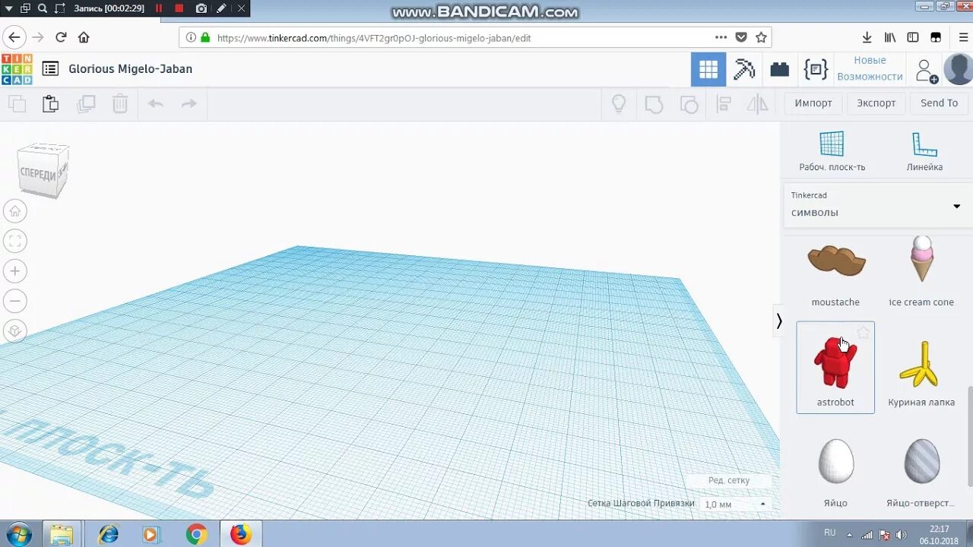973x547 pixels.
Task: Open the Bricks mode icon
Action: coord(779,70)
